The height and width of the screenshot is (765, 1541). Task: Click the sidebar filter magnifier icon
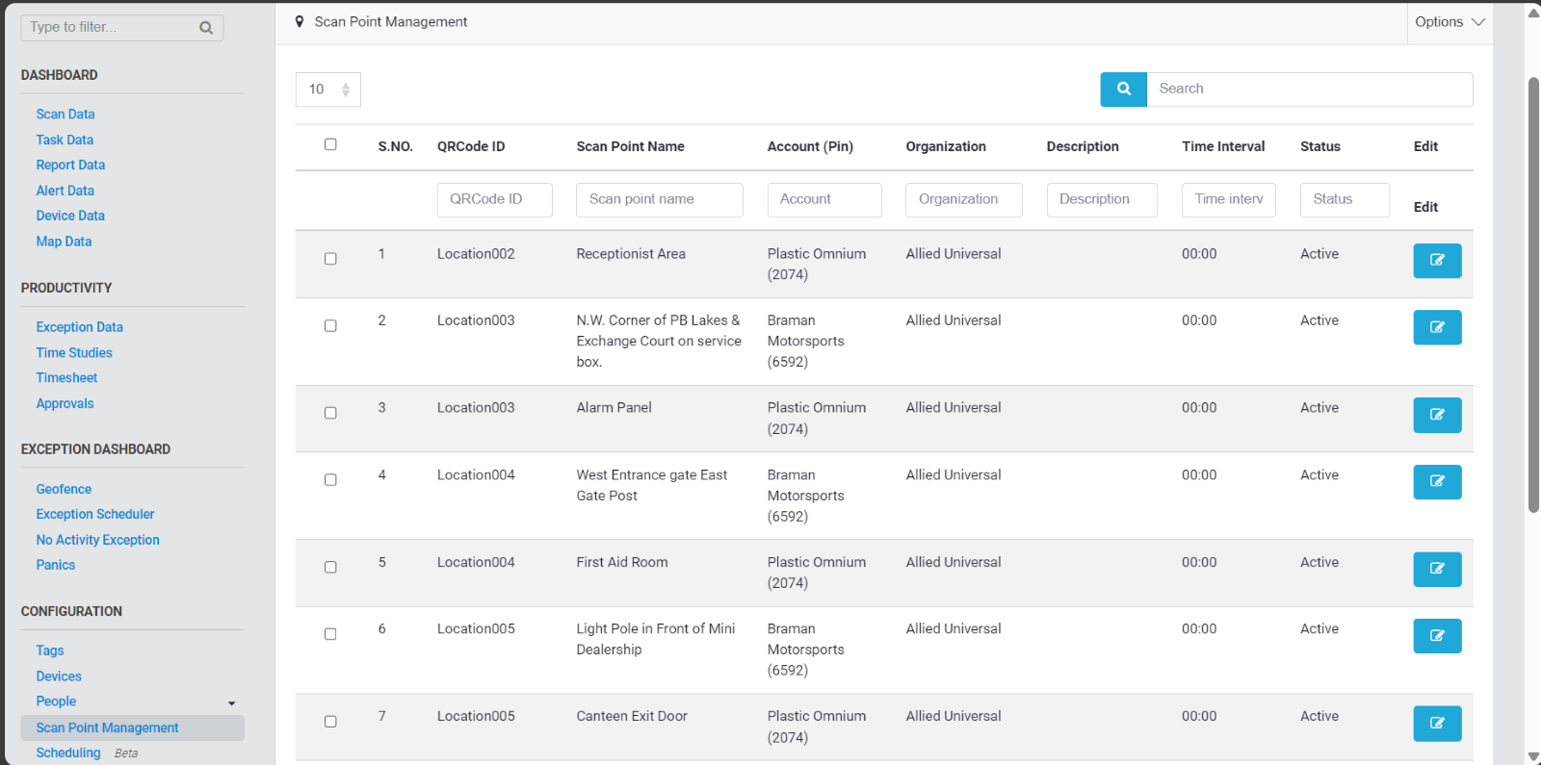pyautogui.click(x=206, y=28)
